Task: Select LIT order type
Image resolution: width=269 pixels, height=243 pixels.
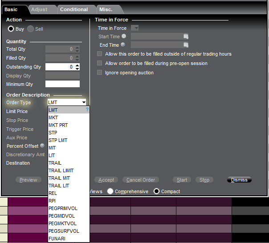Action: coord(69,155)
